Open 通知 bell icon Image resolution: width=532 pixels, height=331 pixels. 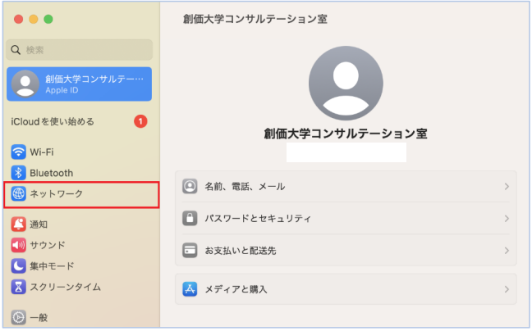point(18,224)
